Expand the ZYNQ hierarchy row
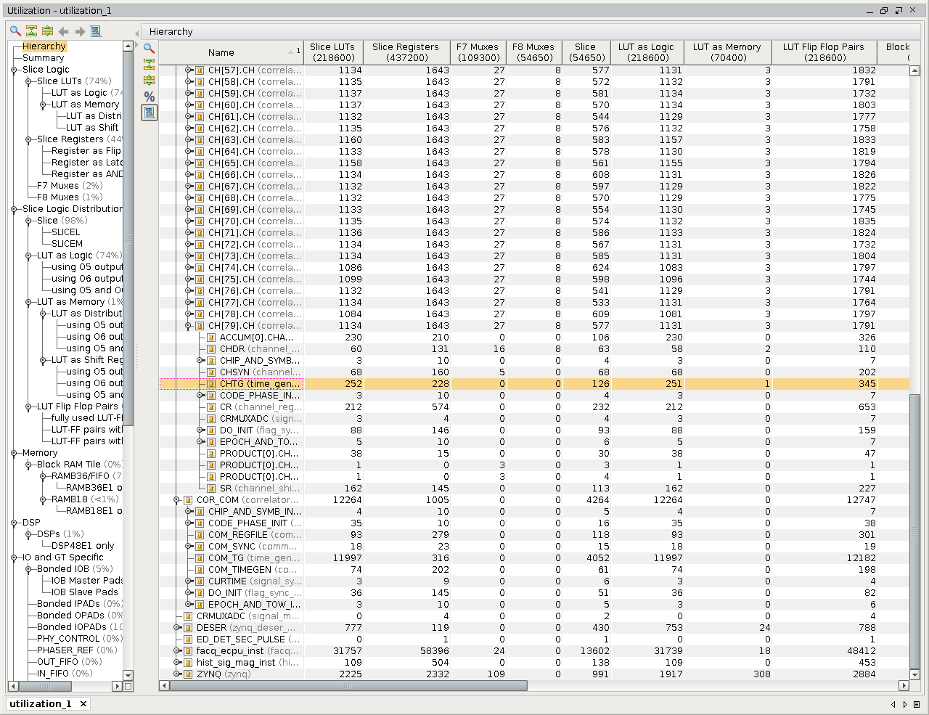 click(176, 674)
